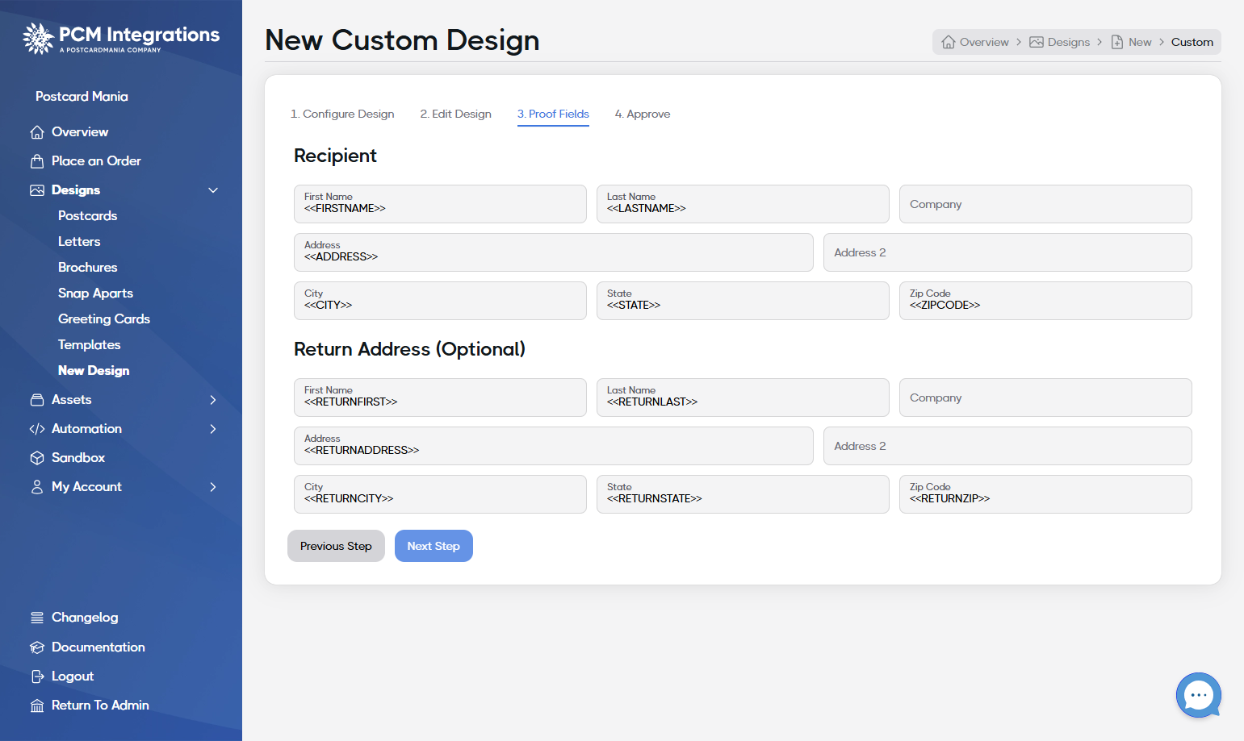
Task: Expand the Automation submenu chevron
Action: click(213, 429)
